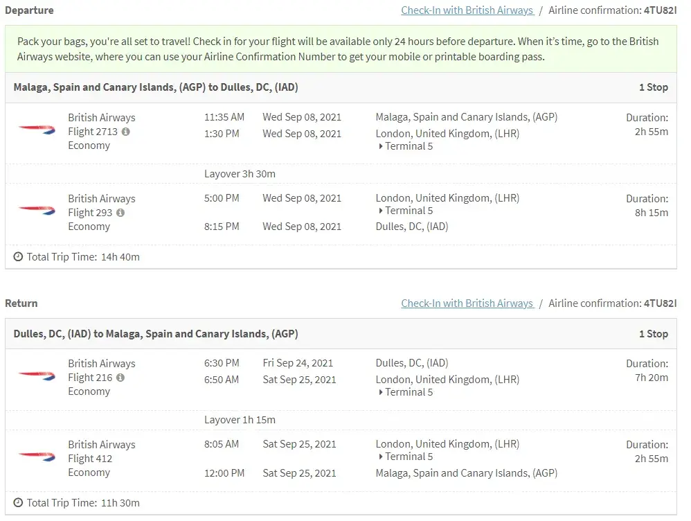Open the Check-In with British Airways link for Departure
The image size is (691, 521).
tap(467, 10)
